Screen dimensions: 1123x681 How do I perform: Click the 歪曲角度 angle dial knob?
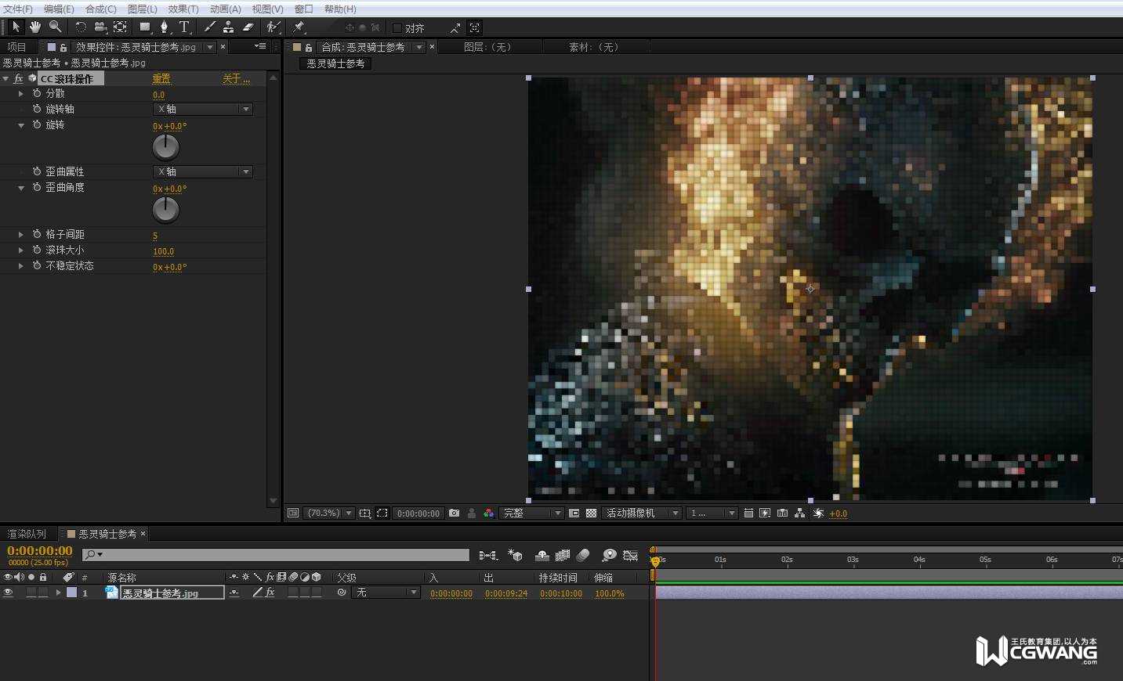[165, 209]
